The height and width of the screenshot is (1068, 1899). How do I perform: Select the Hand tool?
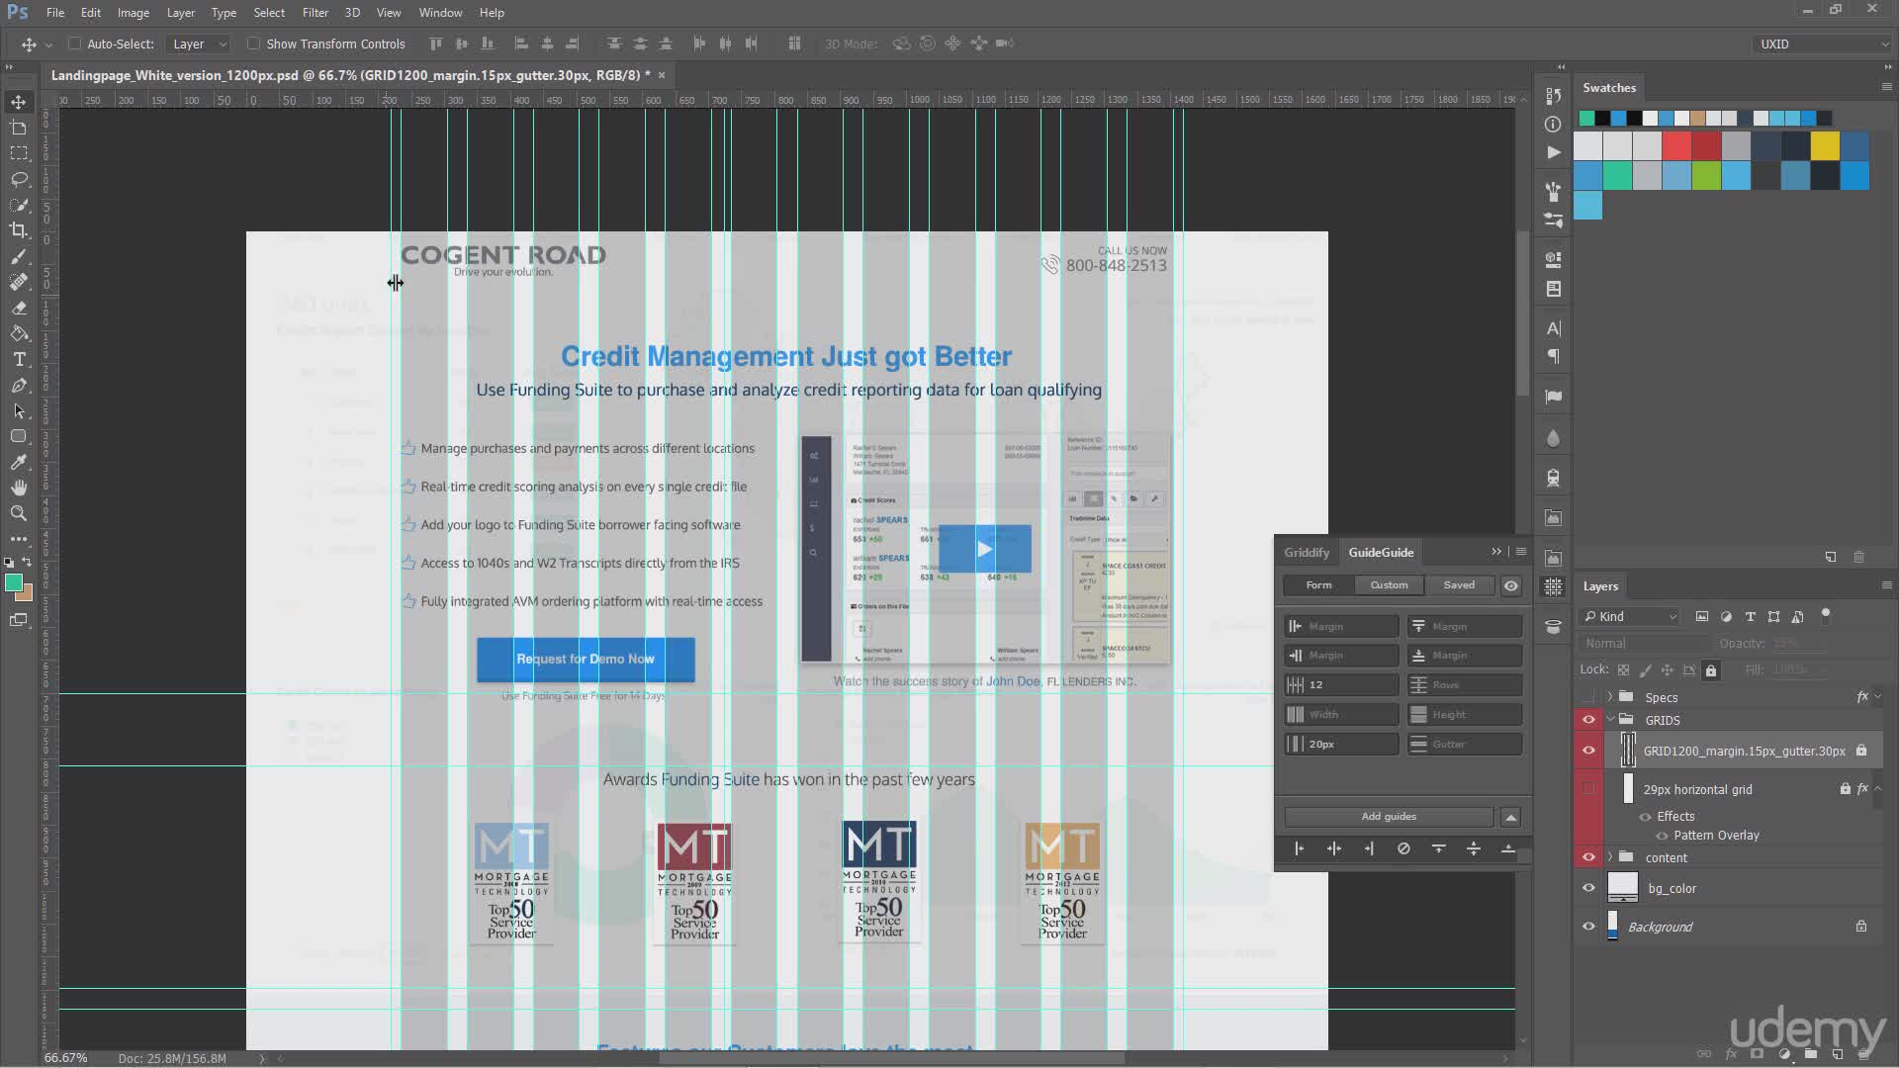tap(19, 488)
